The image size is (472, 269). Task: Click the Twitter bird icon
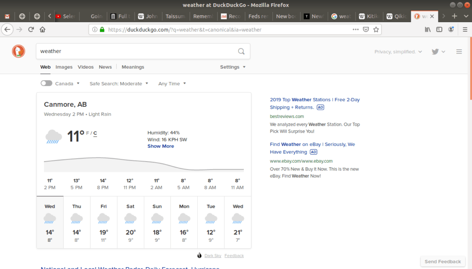435,52
